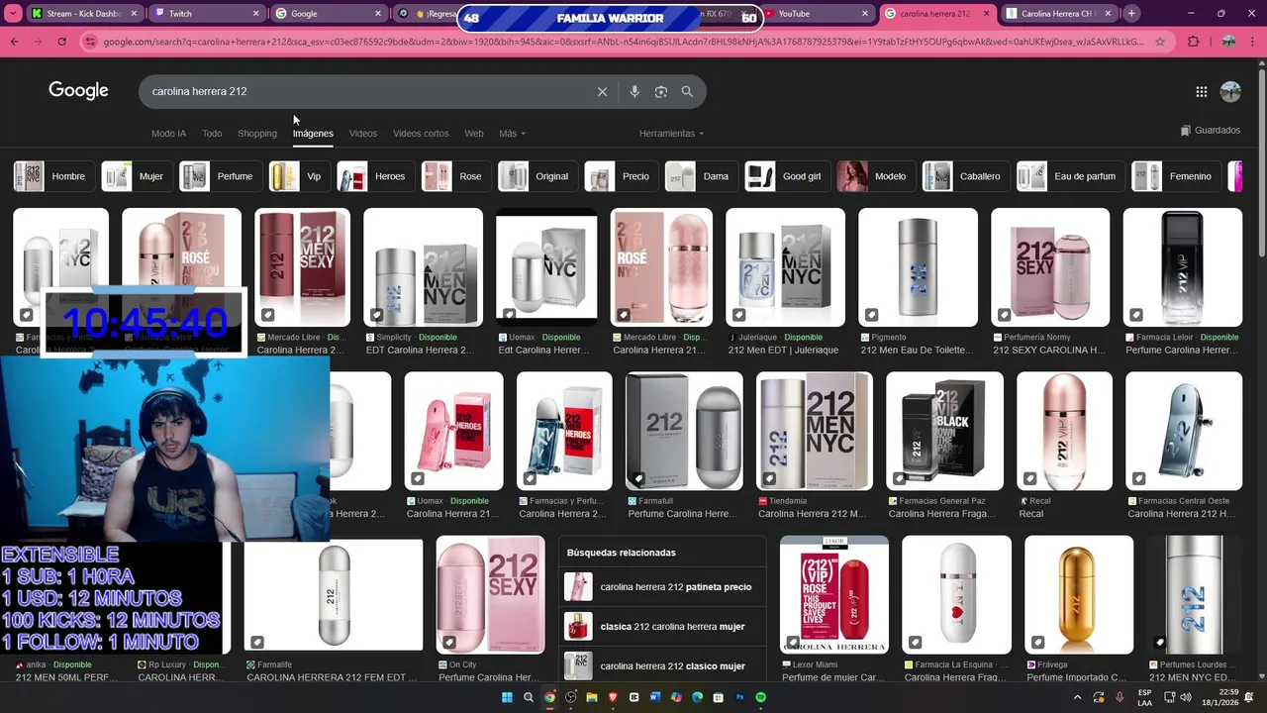This screenshot has width=1267, height=713.
Task: Switch to the Shopping tab
Action: tap(257, 134)
